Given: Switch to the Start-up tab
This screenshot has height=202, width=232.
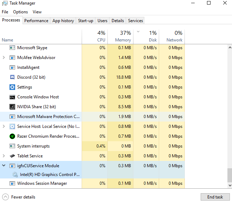Looking at the screenshot, I should pyautogui.click(x=86, y=21).
